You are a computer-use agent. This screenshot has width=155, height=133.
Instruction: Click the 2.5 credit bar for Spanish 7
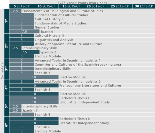coord(15,111)
